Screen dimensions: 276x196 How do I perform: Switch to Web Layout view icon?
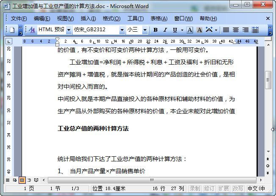[x=15, y=180]
